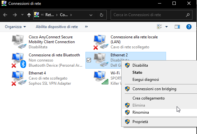This screenshot has height=134, width=197.
Task: Click the Back navigation arrow
Action: 5,15
